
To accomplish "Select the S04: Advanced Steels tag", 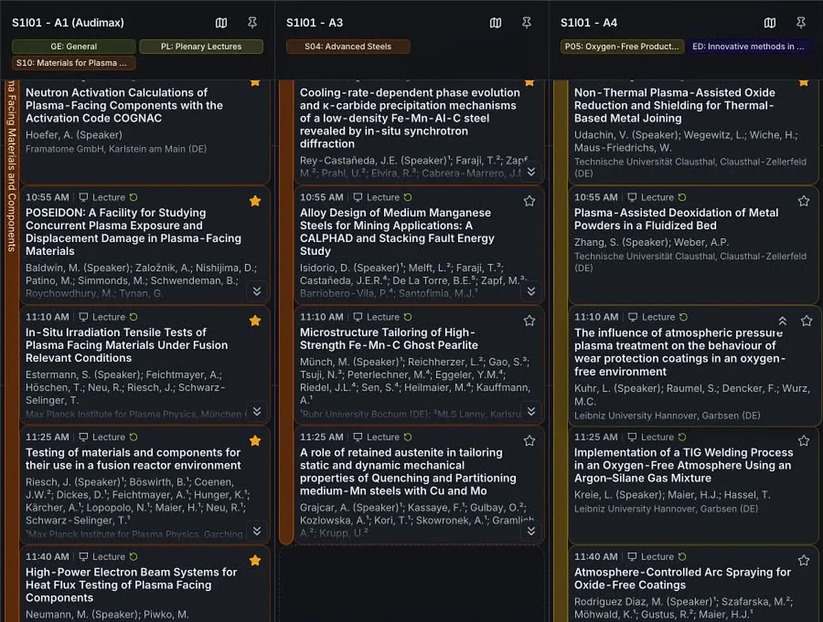I will pyautogui.click(x=348, y=47).
